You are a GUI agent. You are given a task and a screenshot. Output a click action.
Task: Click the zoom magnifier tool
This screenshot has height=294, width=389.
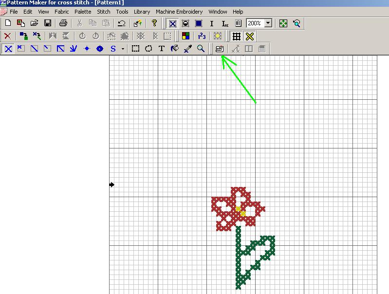click(x=201, y=49)
